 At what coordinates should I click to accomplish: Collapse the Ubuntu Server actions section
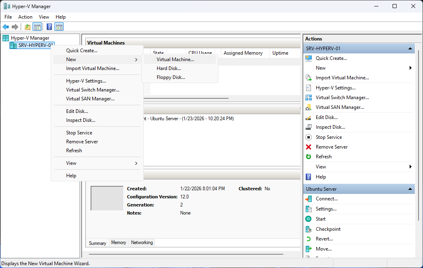[x=411, y=189]
